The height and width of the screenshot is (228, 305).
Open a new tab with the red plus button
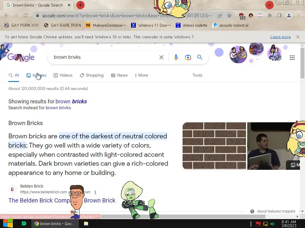tap(80, 5)
